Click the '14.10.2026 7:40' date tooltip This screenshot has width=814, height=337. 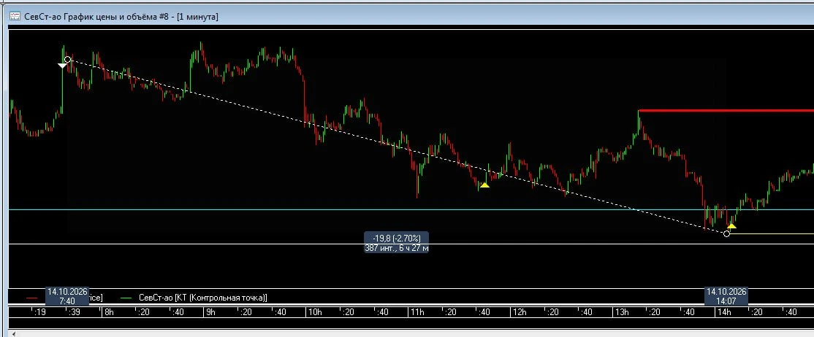point(67,295)
